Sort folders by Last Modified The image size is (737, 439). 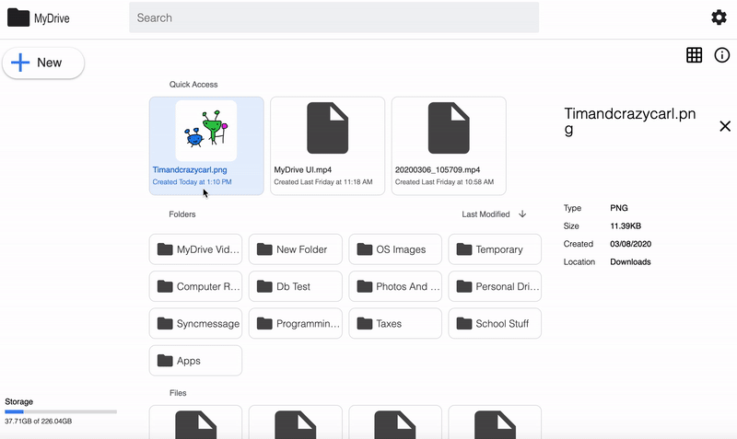click(x=485, y=214)
